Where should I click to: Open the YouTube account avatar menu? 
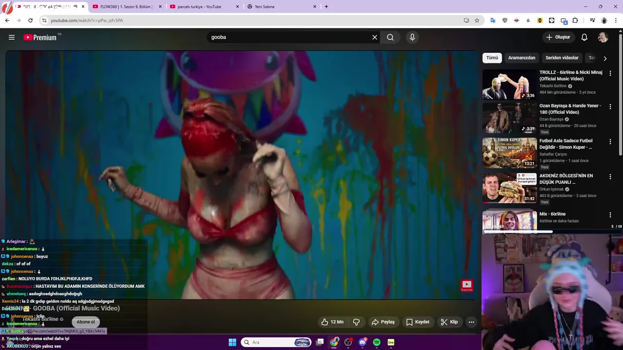tap(603, 37)
